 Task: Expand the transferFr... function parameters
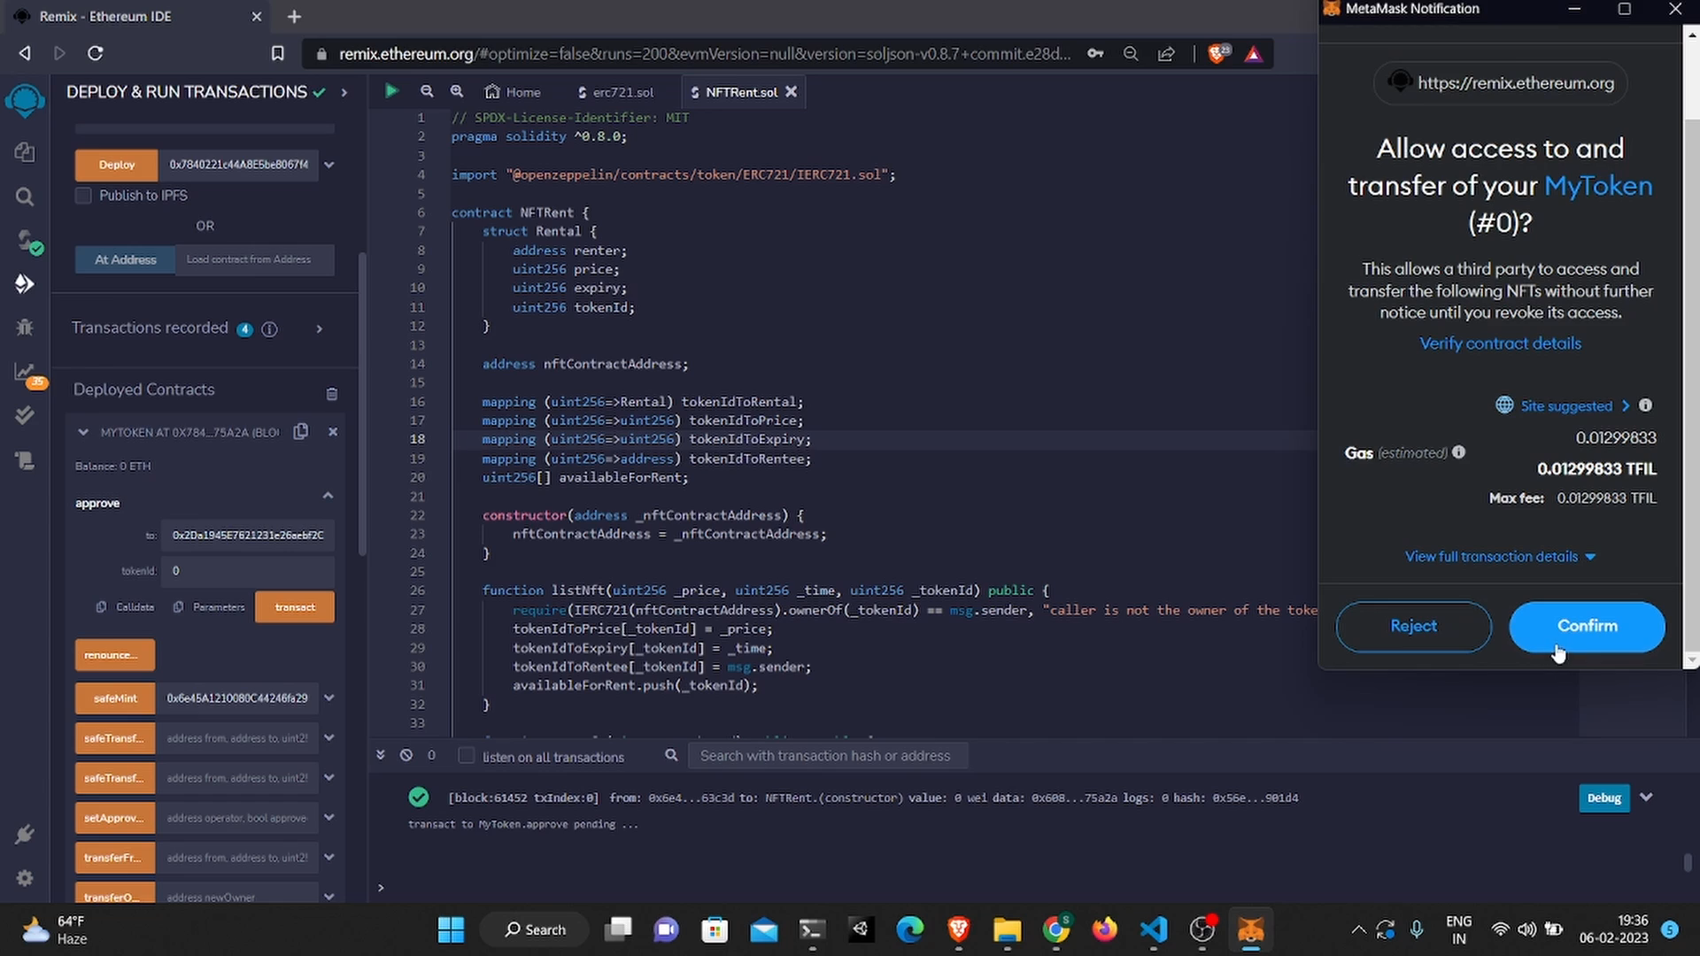point(329,857)
